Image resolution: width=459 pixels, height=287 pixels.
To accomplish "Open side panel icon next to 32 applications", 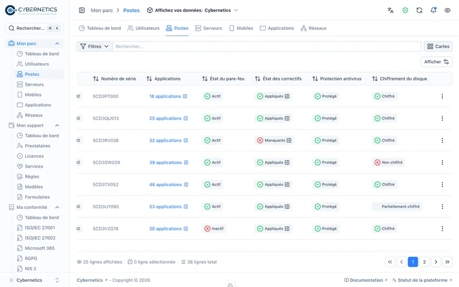I will click(x=185, y=140).
